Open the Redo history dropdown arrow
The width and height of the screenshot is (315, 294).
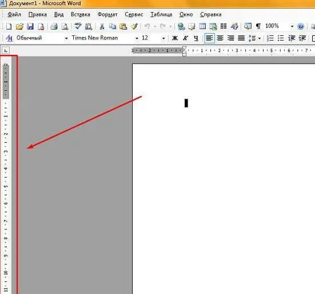(170, 26)
